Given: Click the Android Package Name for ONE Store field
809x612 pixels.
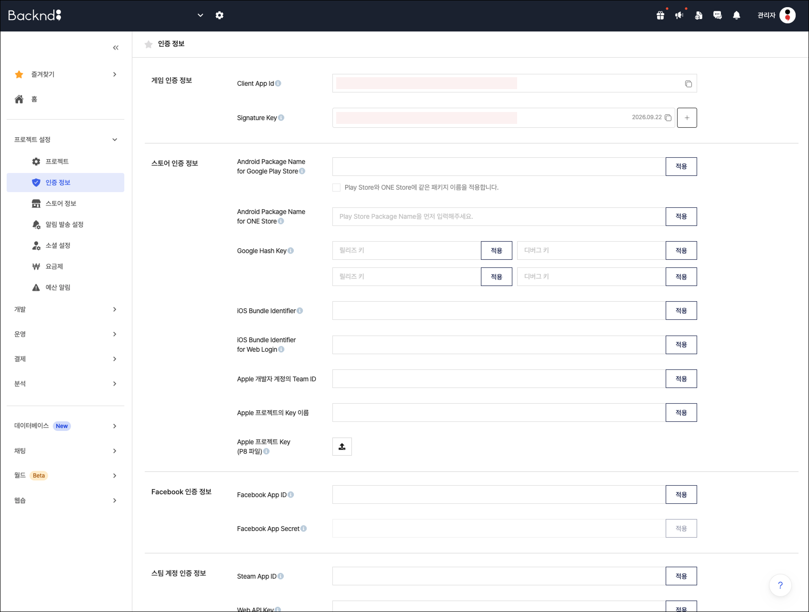Looking at the screenshot, I should [x=499, y=216].
